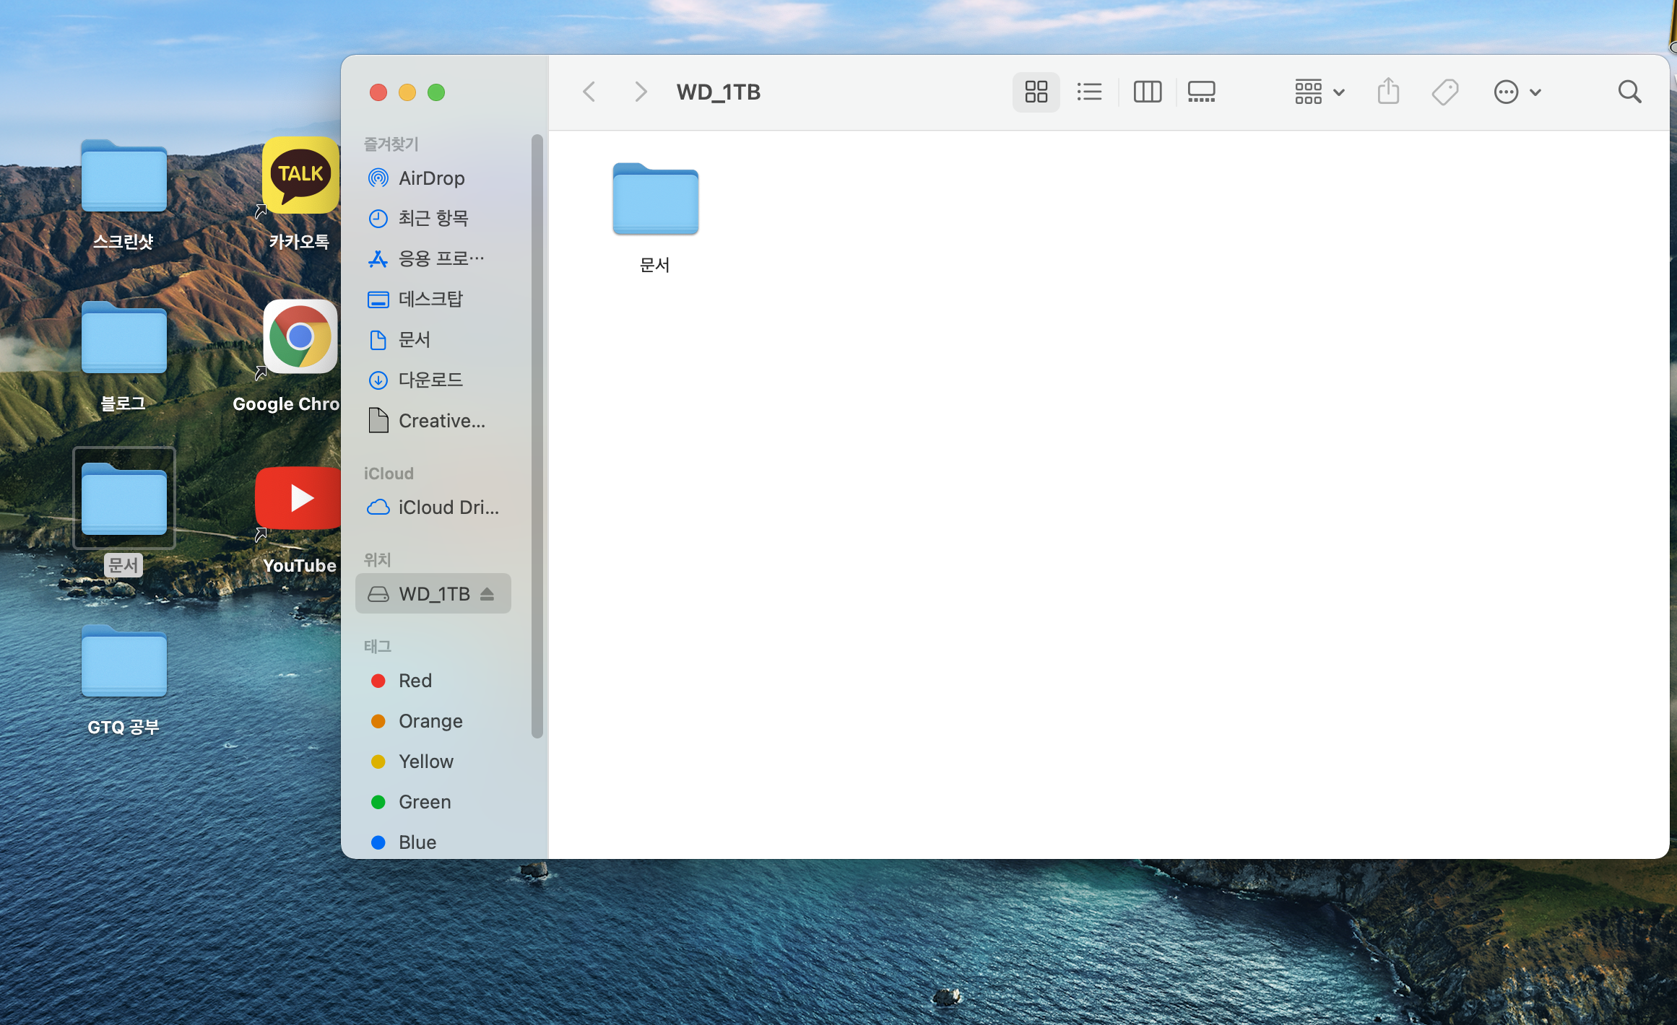Switch Finder to column view
1677x1025 pixels.
1147,92
